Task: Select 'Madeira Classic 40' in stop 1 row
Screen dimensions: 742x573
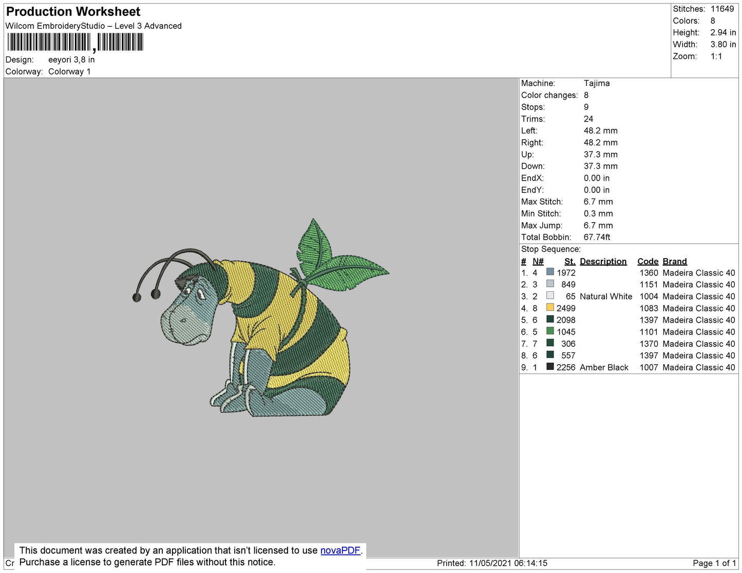Action: pos(699,273)
